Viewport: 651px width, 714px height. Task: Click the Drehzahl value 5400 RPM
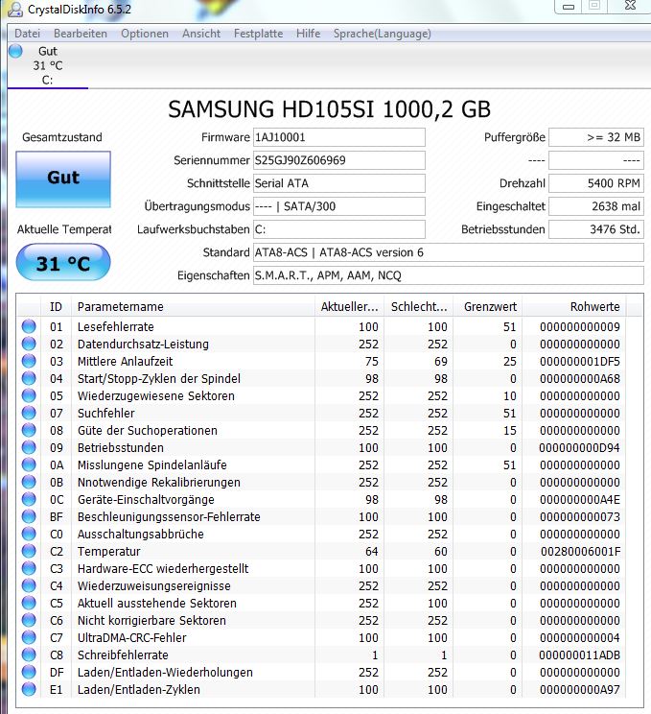tap(596, 183)
